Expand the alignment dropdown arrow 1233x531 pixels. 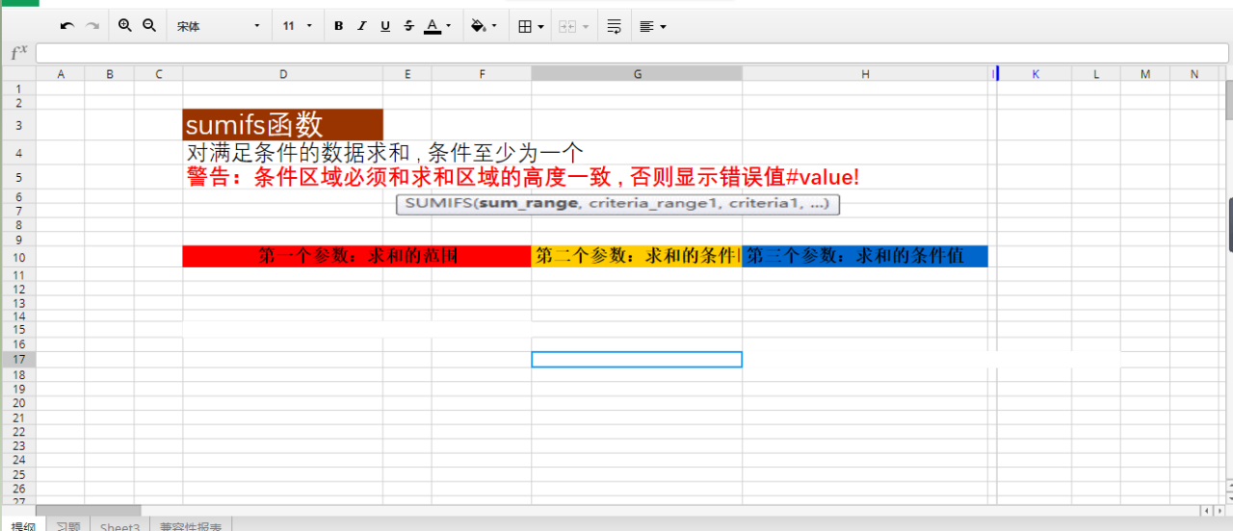coord(663,26)
